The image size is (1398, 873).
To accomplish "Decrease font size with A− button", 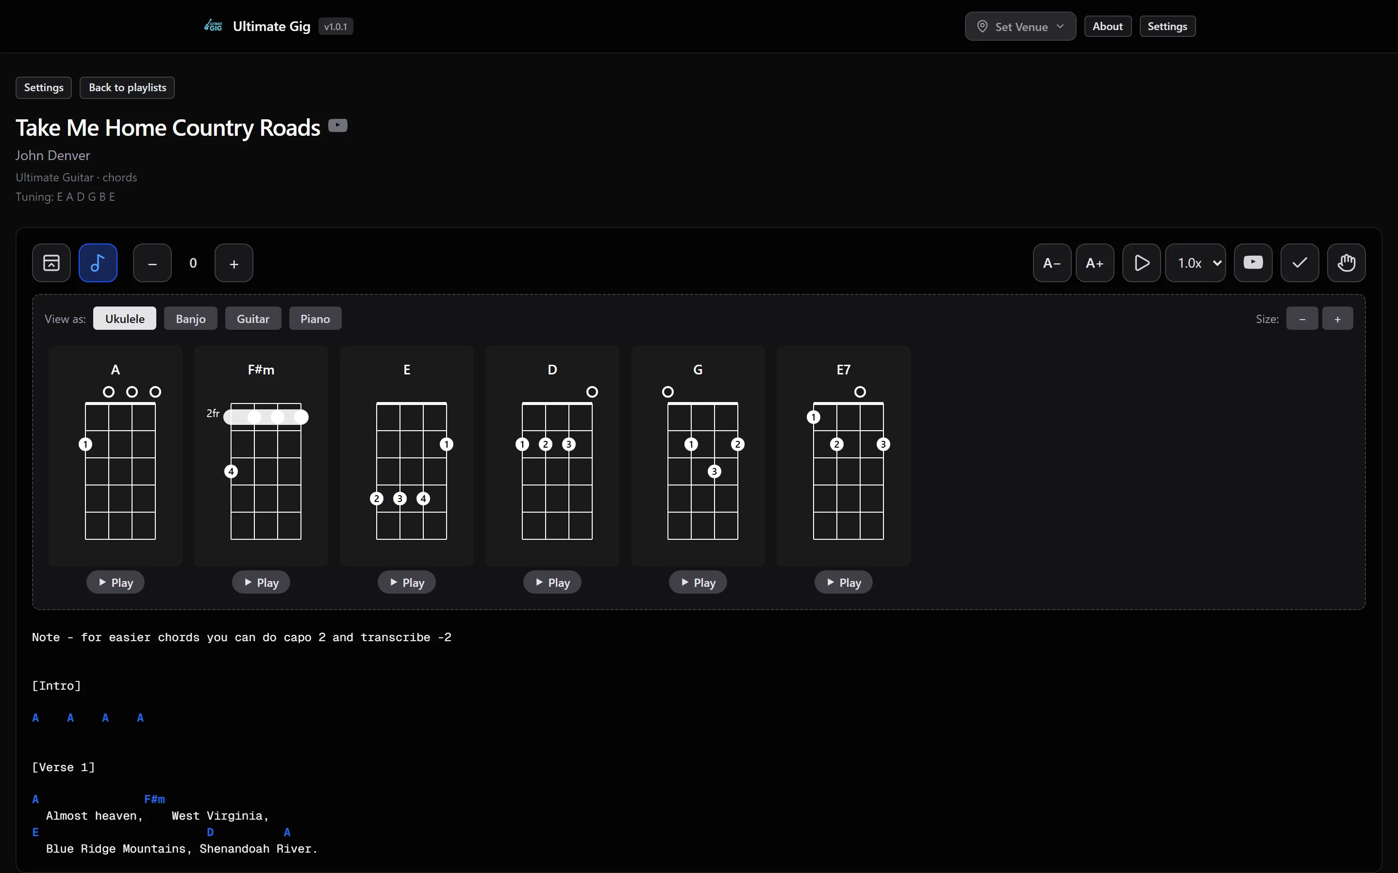I will 1052,263.
